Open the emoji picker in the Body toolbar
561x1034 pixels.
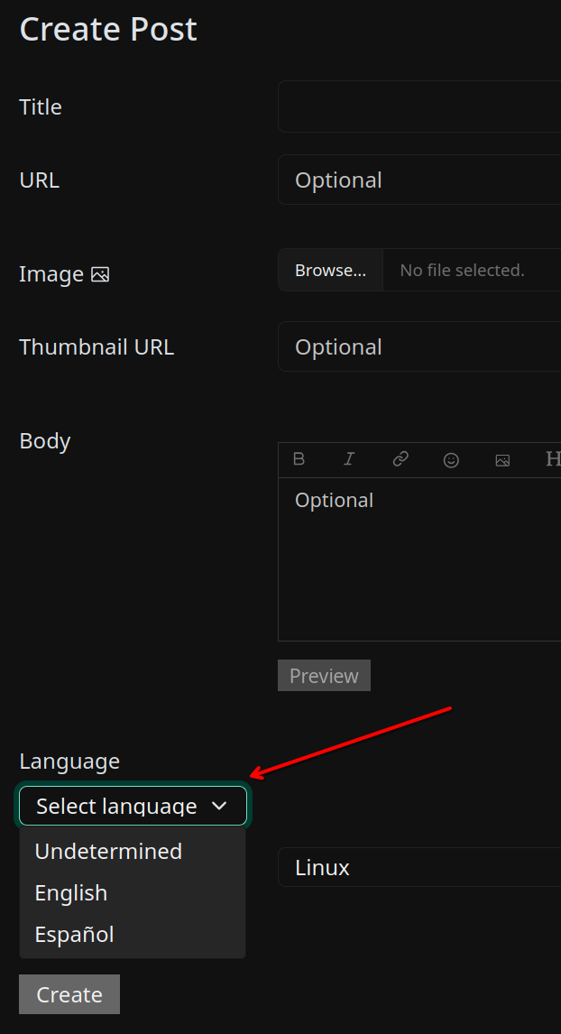[451, 459]
